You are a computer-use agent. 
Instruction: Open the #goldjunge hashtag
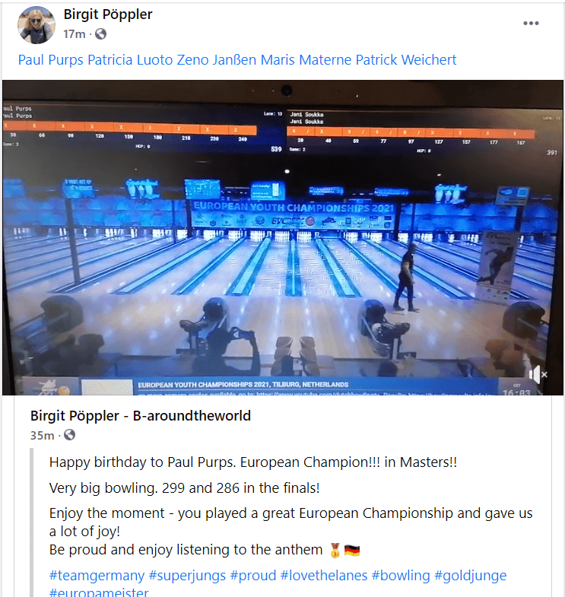click(471, 575)
